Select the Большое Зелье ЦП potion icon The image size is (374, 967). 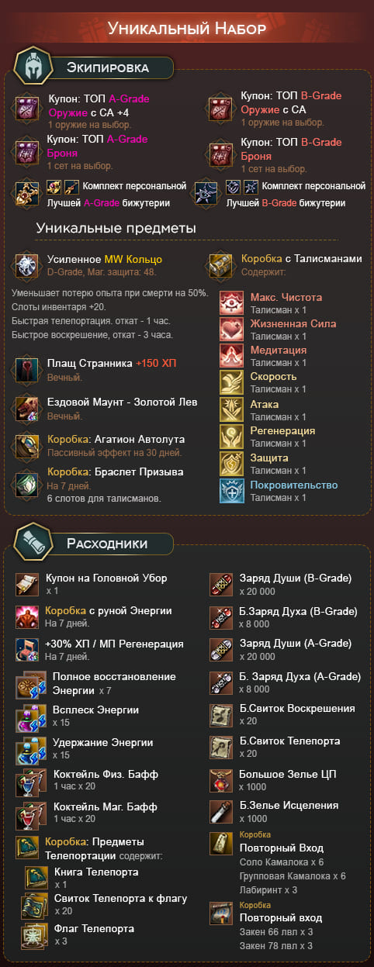click(x=222, y=779)
